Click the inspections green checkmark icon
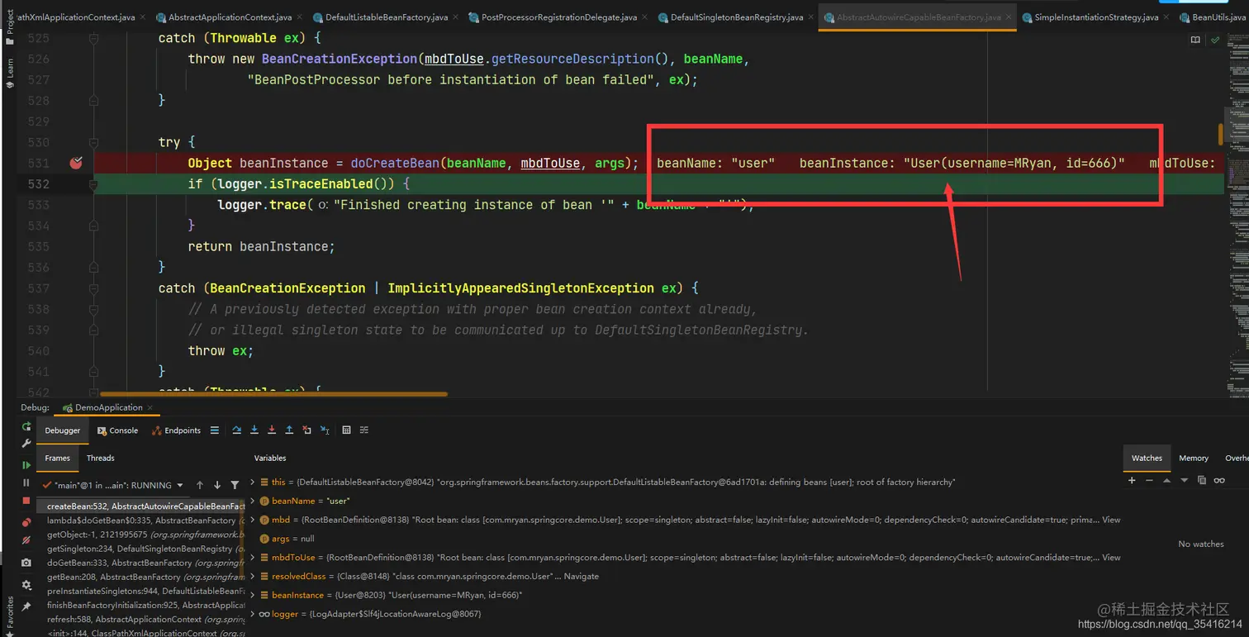1249x637 pixels. 1215,40
